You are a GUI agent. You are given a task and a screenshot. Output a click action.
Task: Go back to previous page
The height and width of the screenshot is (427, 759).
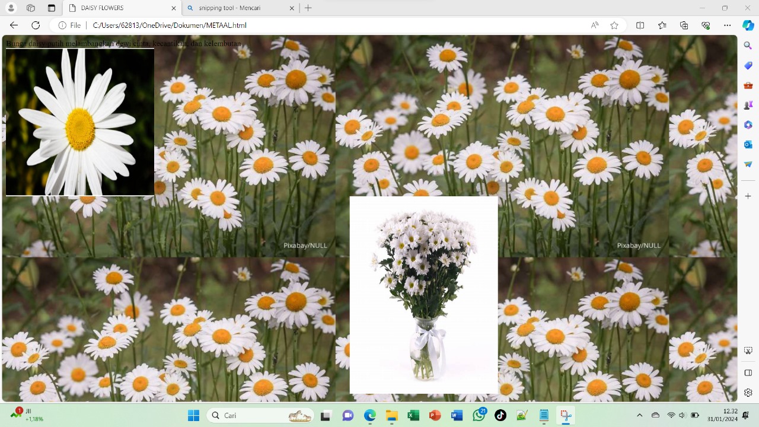14,26
